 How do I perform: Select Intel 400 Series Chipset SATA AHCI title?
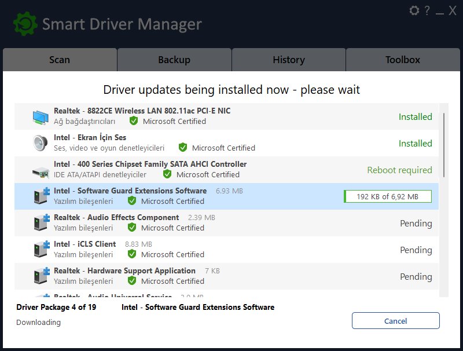click(x=150, y=164)
